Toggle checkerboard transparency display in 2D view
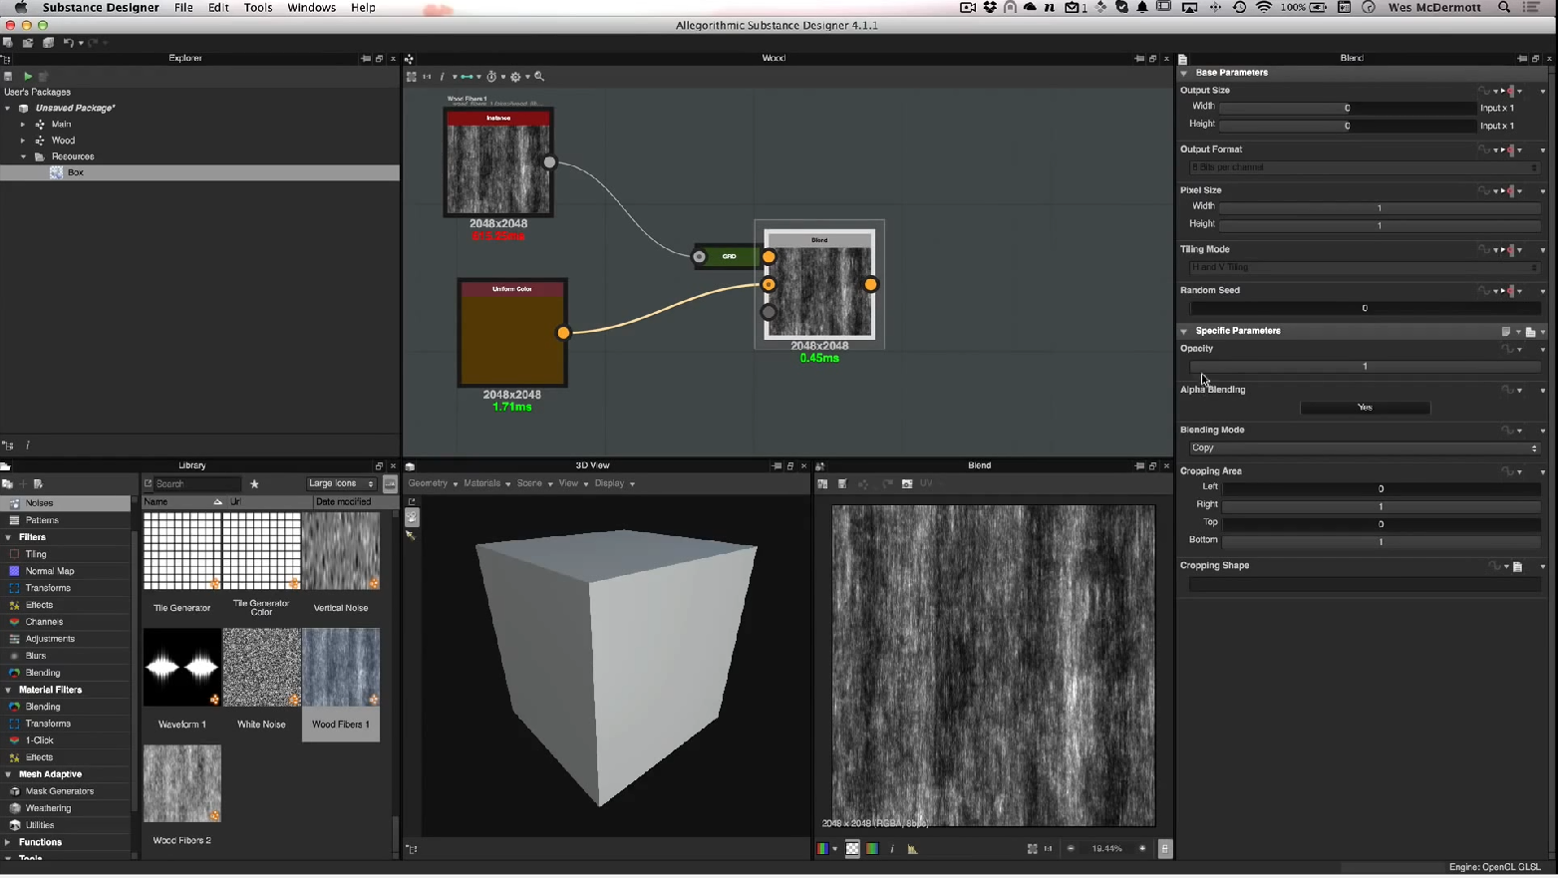The height and width of the screenshot is (878, 1558). [852, 849]
